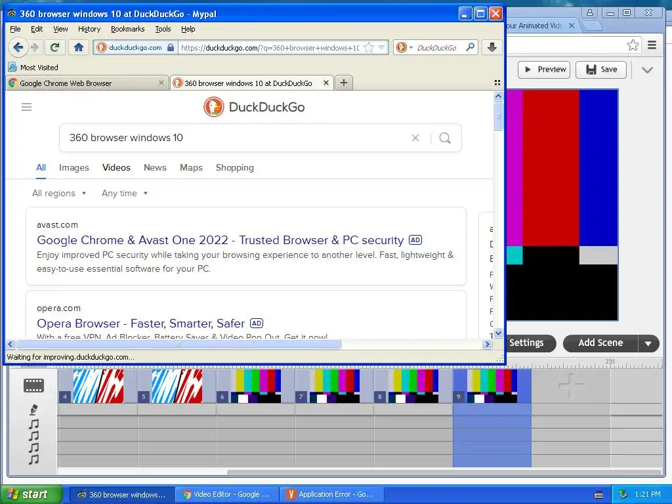Select the Videos search tab
This screenshot has width=672, height=504.
pyautogui.click(x=116, y=167)
